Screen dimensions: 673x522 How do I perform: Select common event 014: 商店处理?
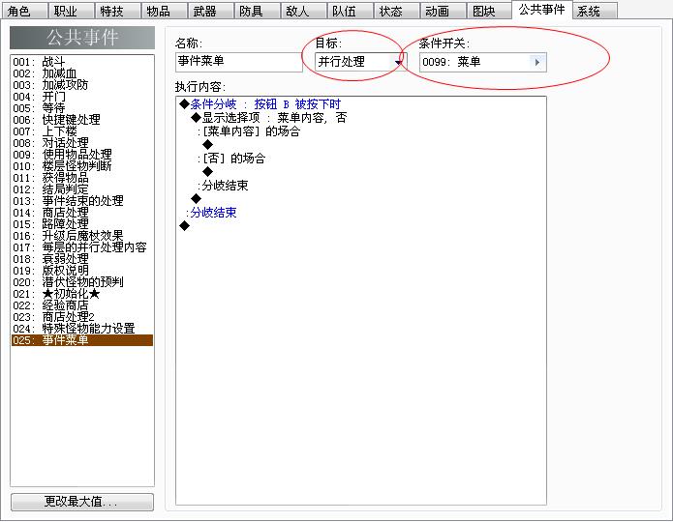point(82,213)
